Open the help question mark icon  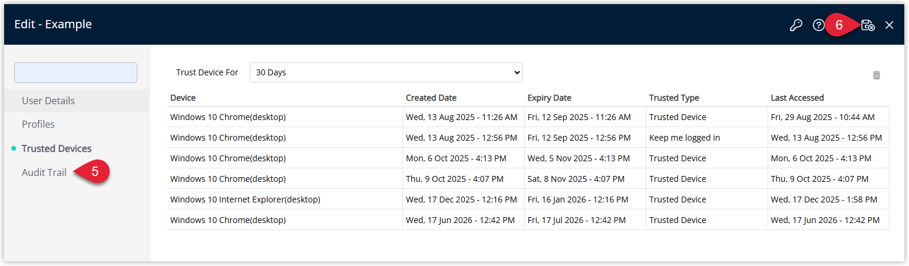coord(818,25)
